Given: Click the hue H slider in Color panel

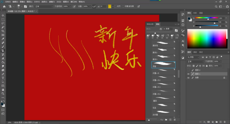Looking at the screenshot, I should [x=207, y=18].
